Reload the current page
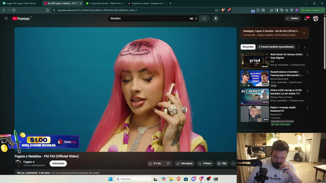The height and width of the screenshot is (183, 326). point(14,10)
